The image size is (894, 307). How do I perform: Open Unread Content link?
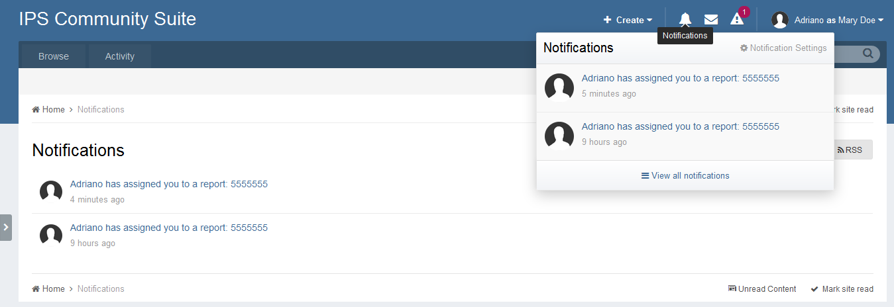[762, 289]
